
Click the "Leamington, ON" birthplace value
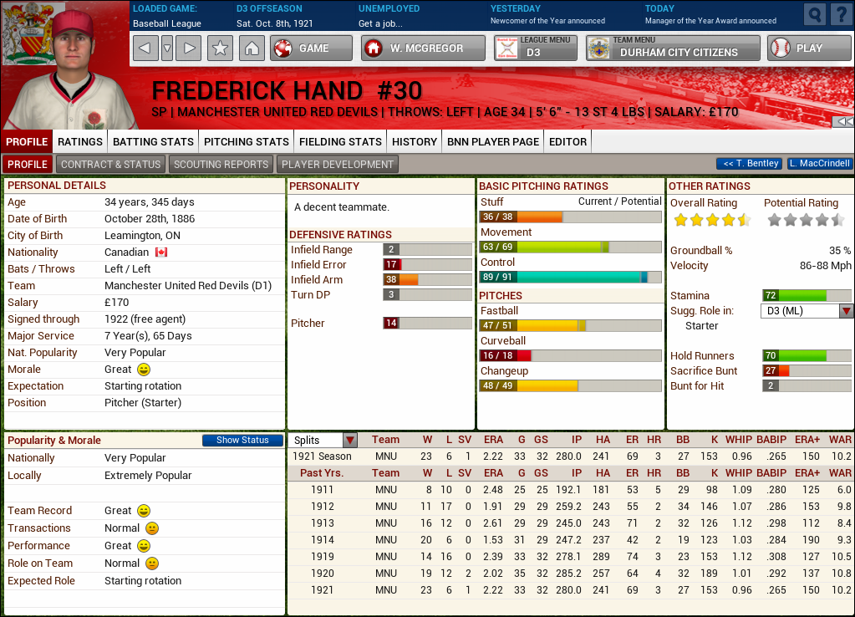pos(142,236)
